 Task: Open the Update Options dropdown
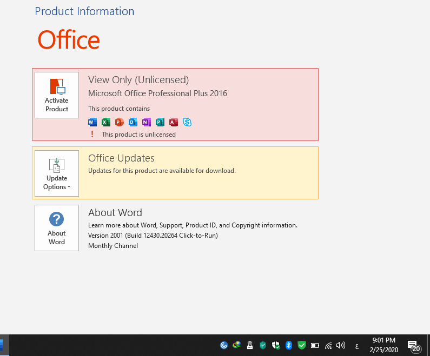(57, 173)
